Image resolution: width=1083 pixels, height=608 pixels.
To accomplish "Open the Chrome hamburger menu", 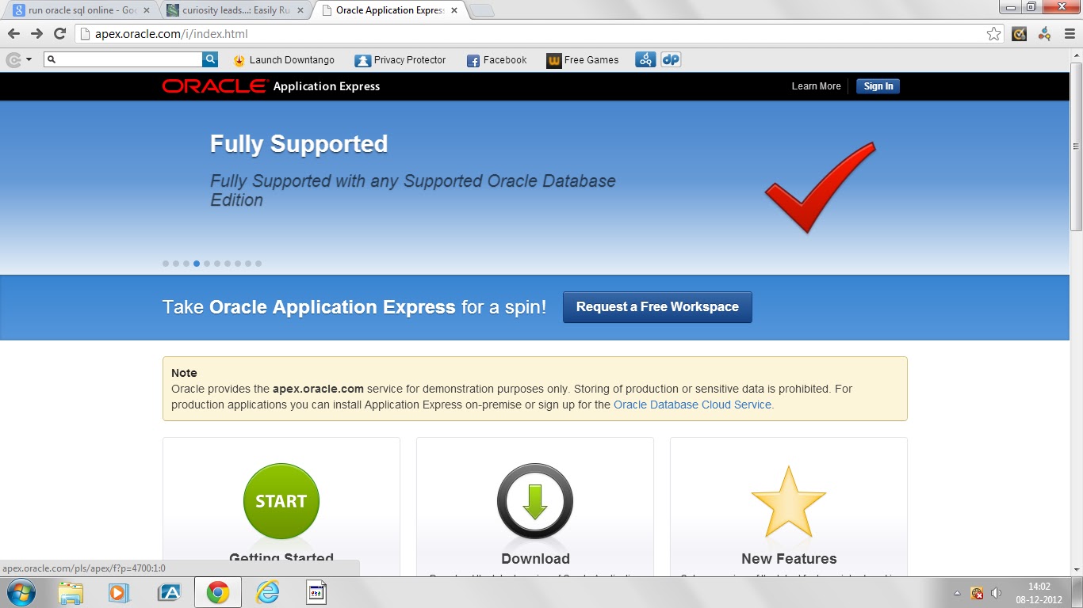I will pos(1069,33).
